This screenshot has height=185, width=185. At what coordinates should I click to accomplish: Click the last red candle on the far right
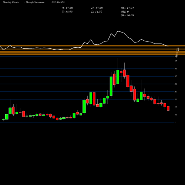tap(168, 108)
